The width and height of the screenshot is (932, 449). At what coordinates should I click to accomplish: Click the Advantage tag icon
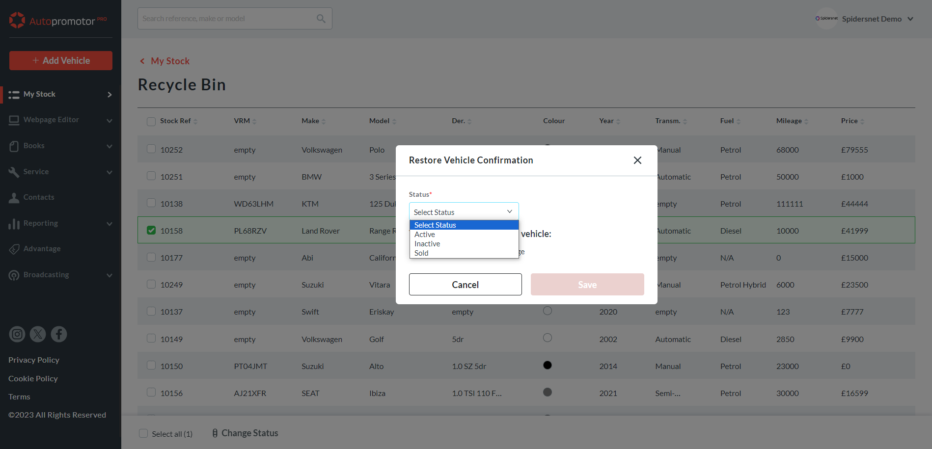pyautogui.click(x=14, y=249)
